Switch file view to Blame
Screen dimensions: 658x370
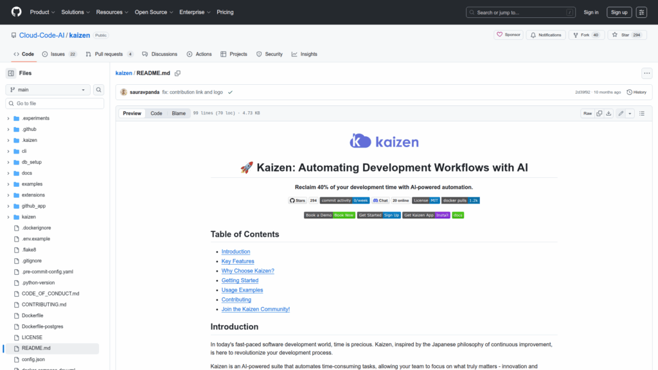(x=178, y=113)
